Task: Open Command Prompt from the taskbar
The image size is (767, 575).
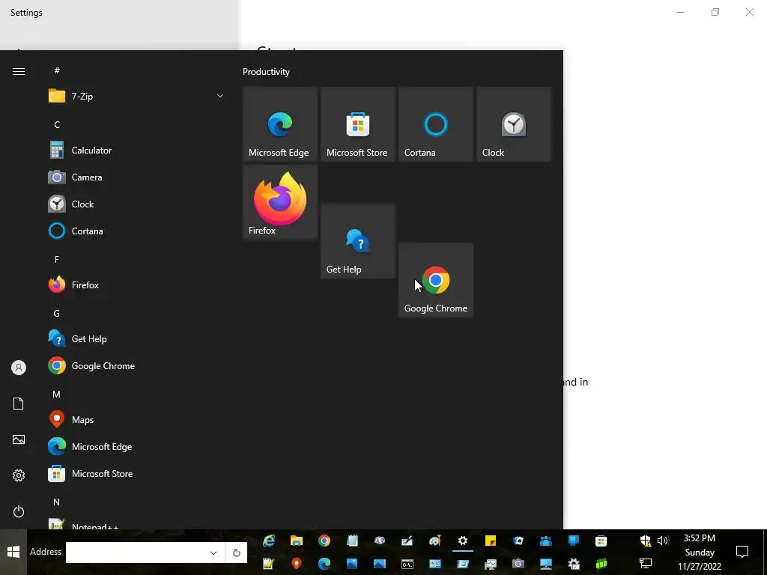Action: 407,564
